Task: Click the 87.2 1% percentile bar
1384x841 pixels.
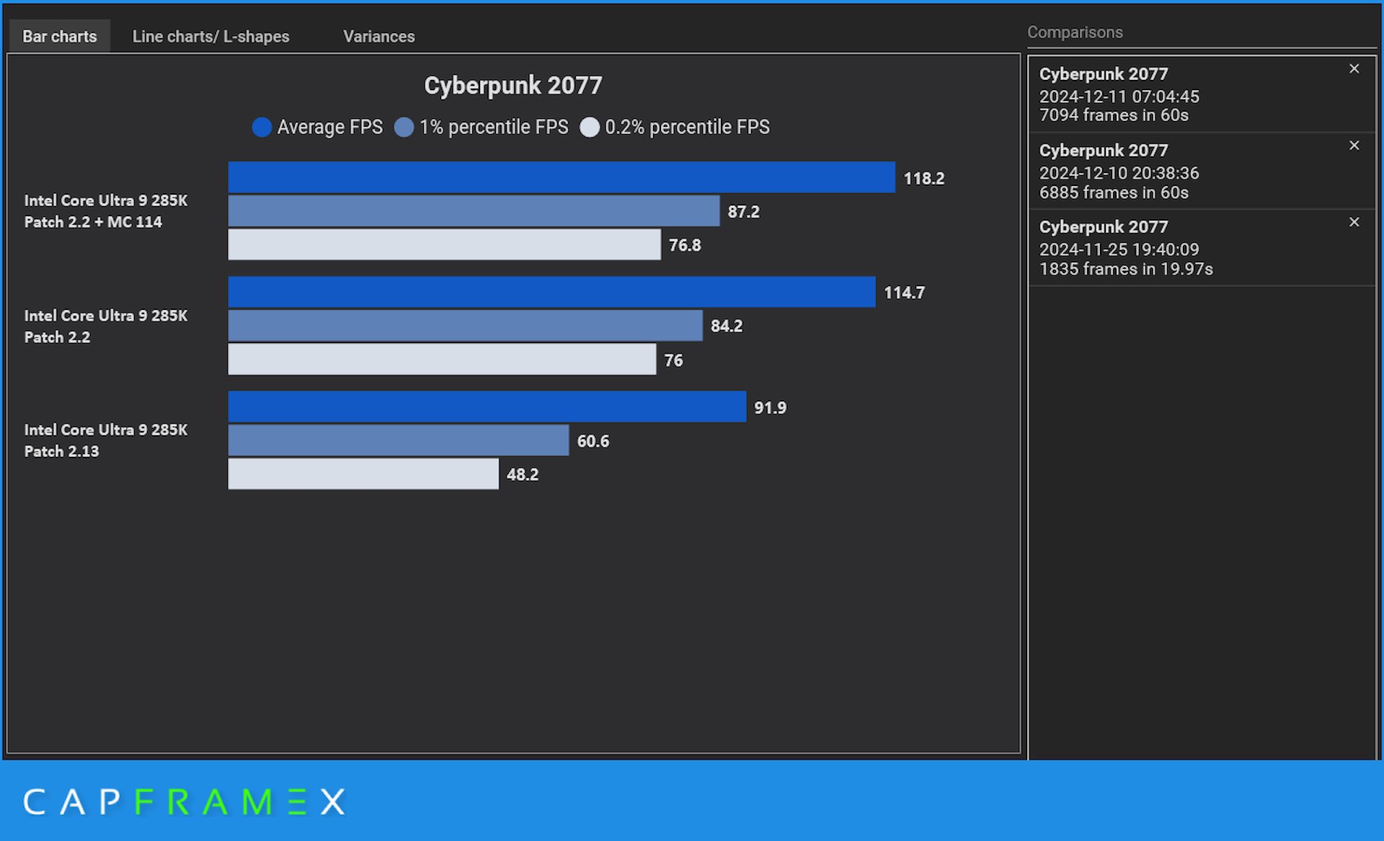Action: (473, 210)
